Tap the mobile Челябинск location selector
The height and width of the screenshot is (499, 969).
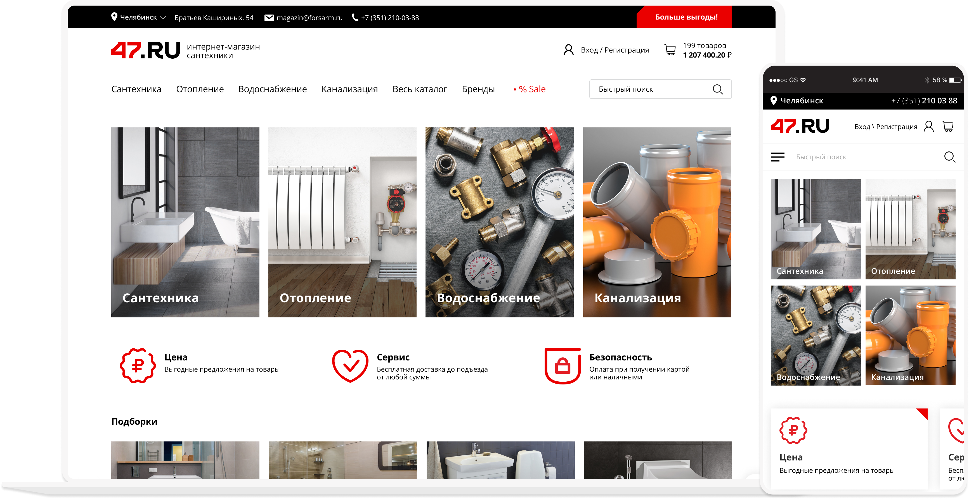tap(797, 100)
